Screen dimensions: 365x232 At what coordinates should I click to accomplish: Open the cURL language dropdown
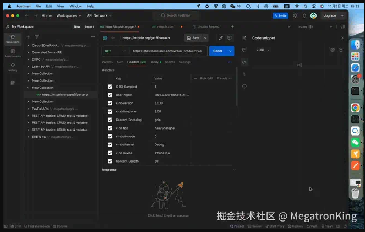click(263, 50)
